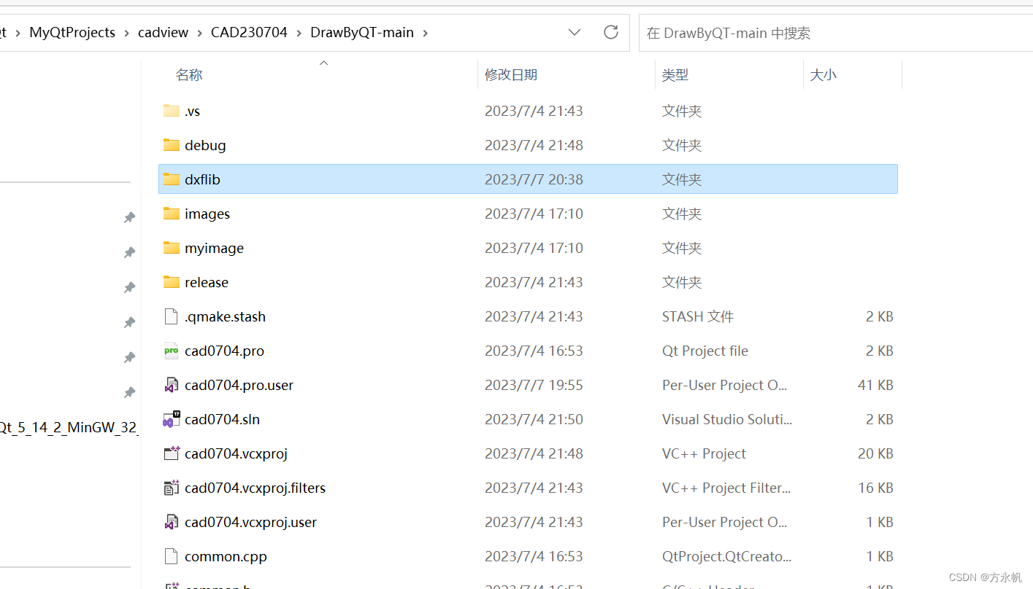Select the cad0704.vcxproj.user file name
The image size is (1033, 589).
click(250, 522)
